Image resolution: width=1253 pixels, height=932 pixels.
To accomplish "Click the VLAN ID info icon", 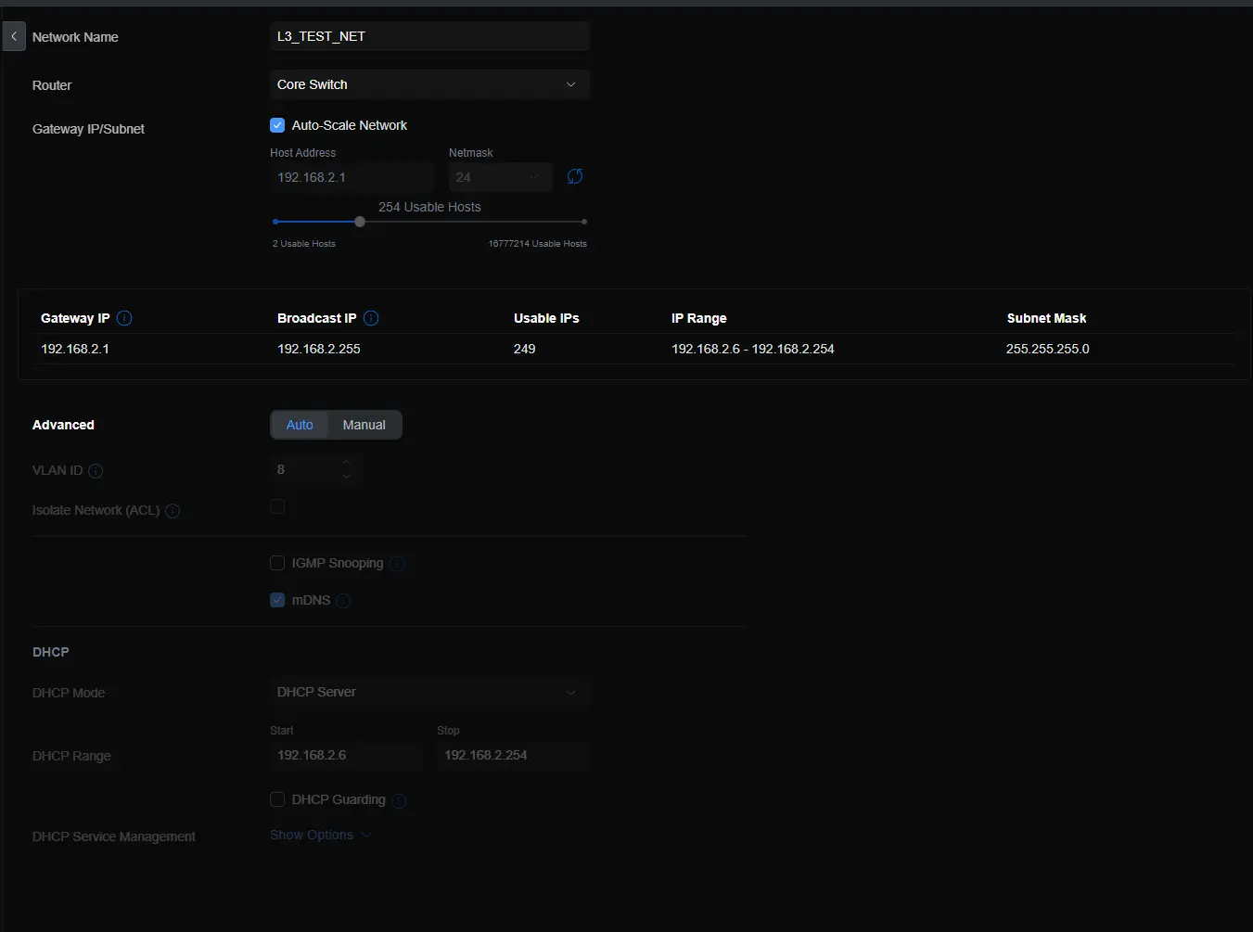I will [96, 471].
